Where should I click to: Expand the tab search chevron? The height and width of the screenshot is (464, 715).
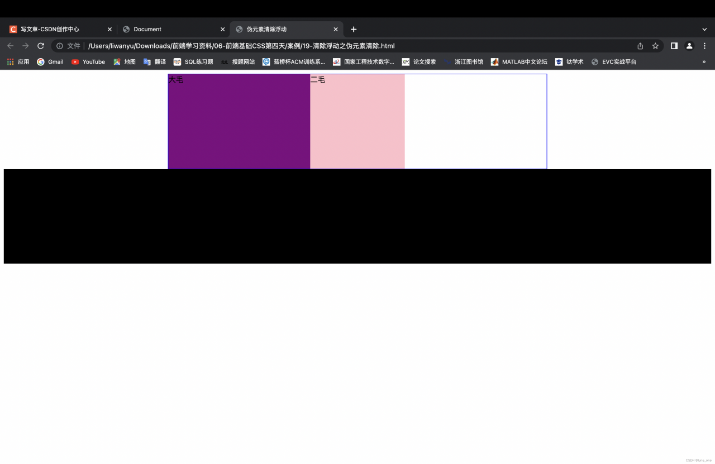point(704,29)
